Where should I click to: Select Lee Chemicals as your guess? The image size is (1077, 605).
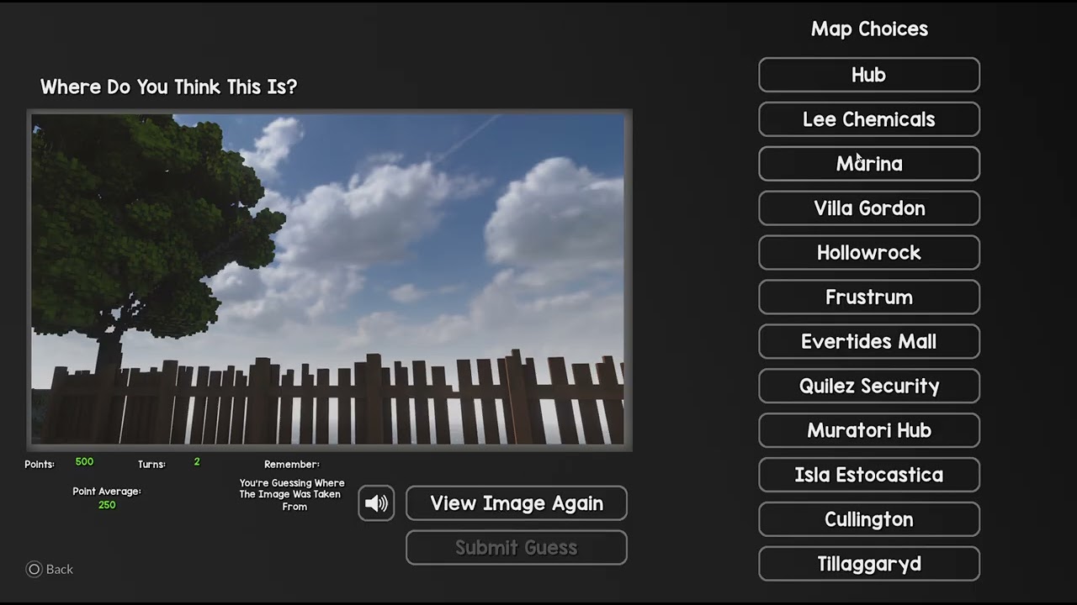[x=869, y=119]
